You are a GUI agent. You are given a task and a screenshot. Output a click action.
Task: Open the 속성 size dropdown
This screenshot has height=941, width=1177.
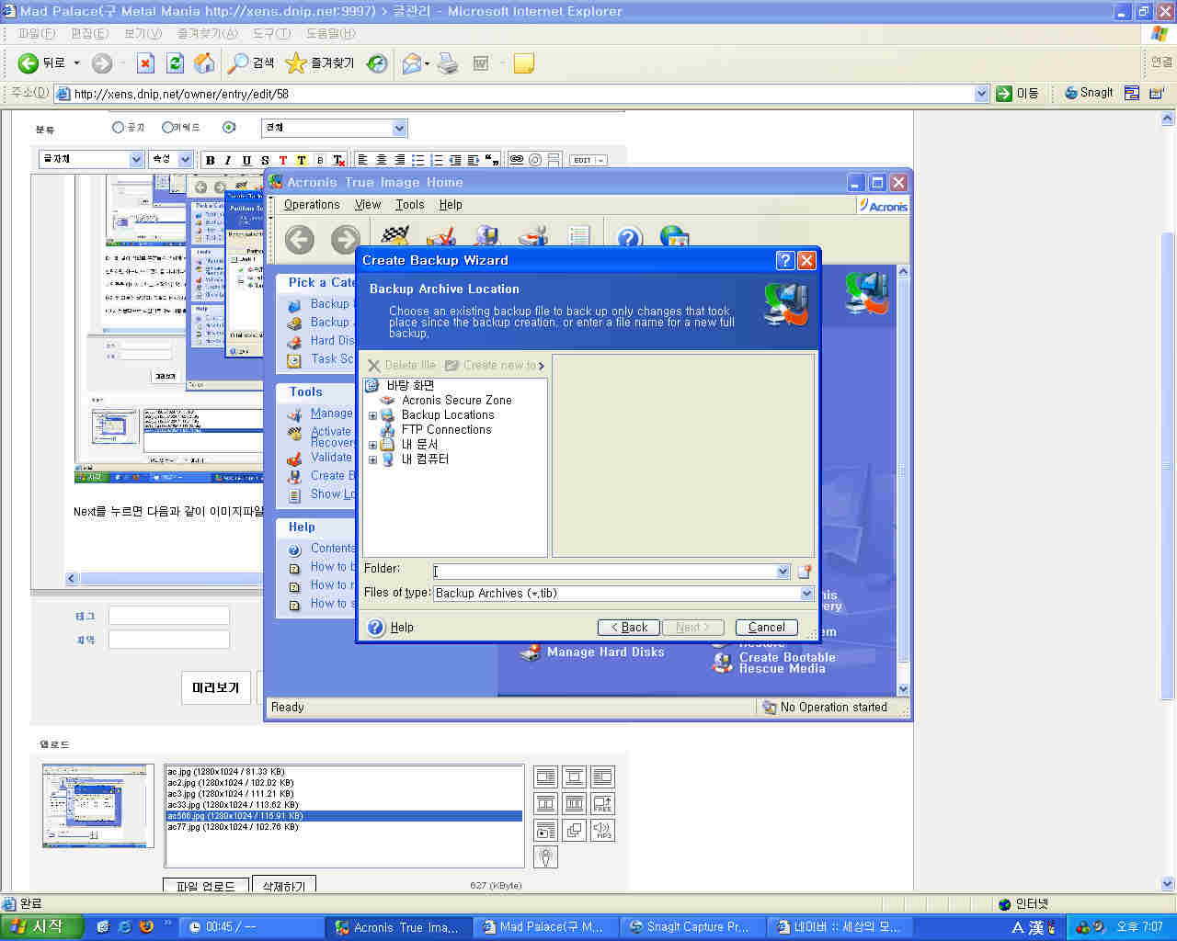coord(171,159)
